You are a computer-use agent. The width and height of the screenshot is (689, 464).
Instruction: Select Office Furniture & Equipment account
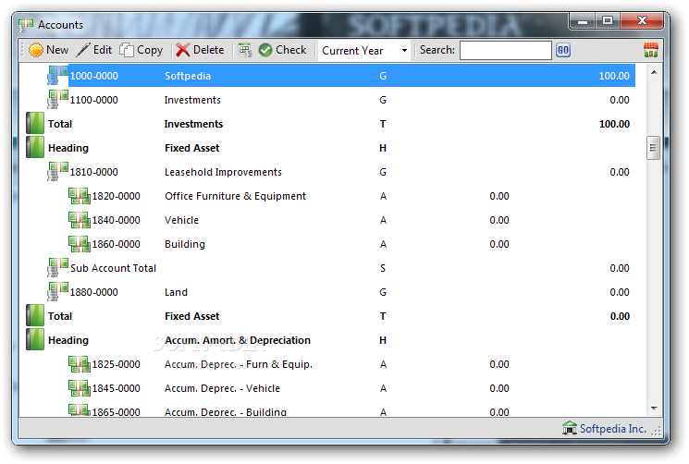[236, 196]
